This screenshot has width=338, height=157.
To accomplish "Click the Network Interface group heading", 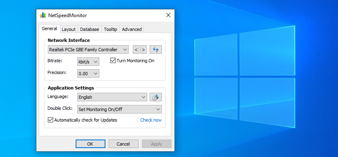I will (x=69, y=40).
